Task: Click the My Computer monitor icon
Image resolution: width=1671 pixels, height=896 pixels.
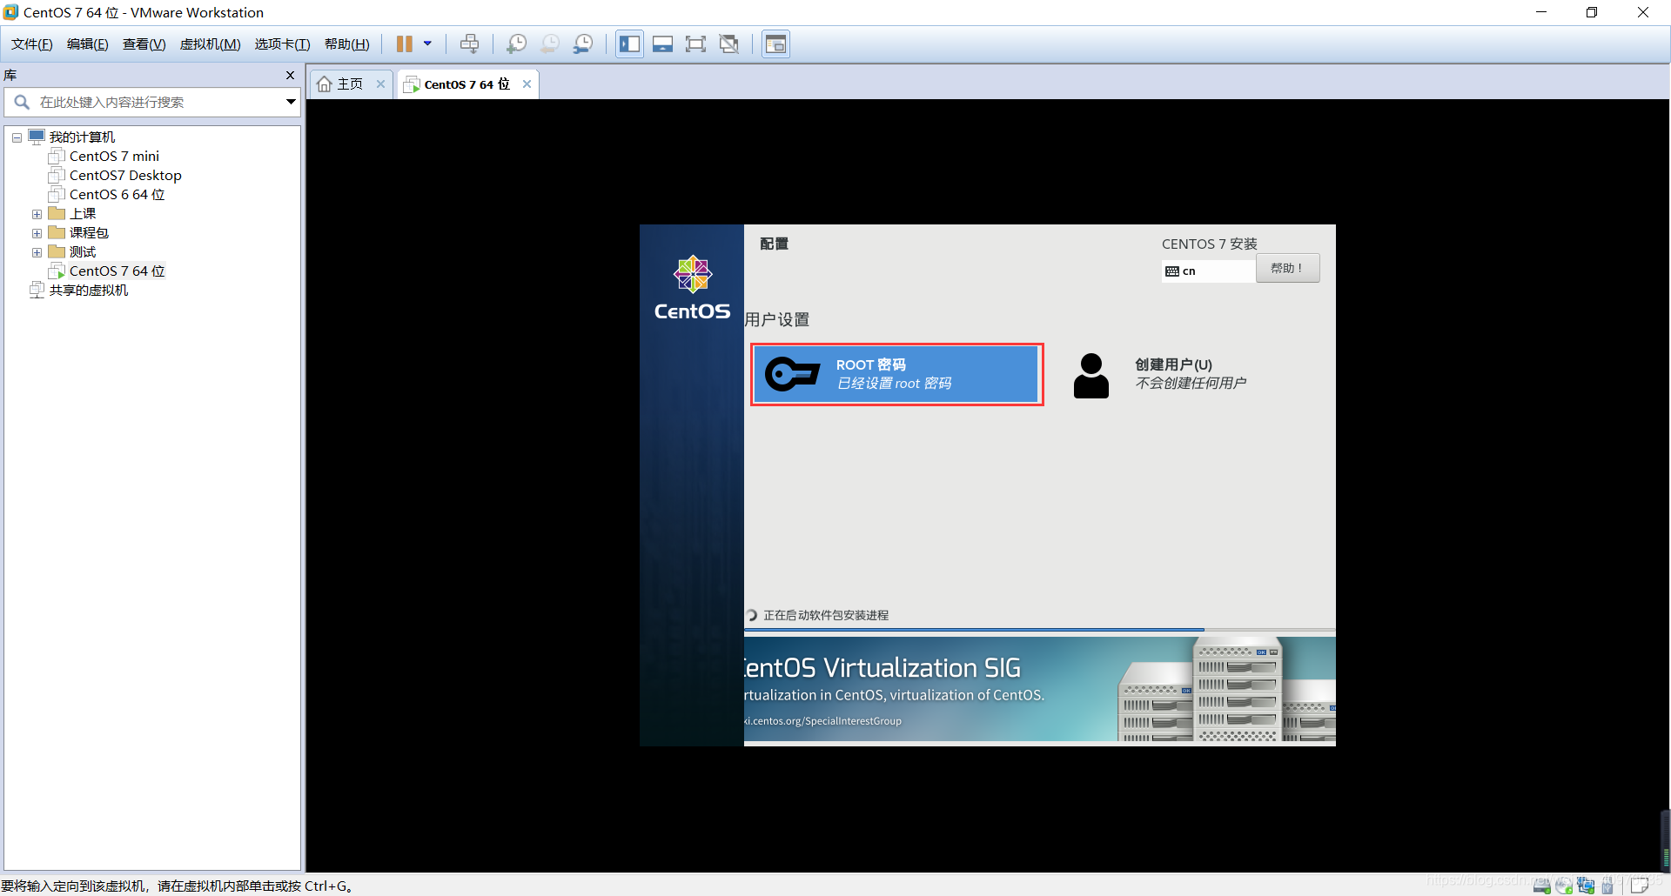Action: [37, 137]
